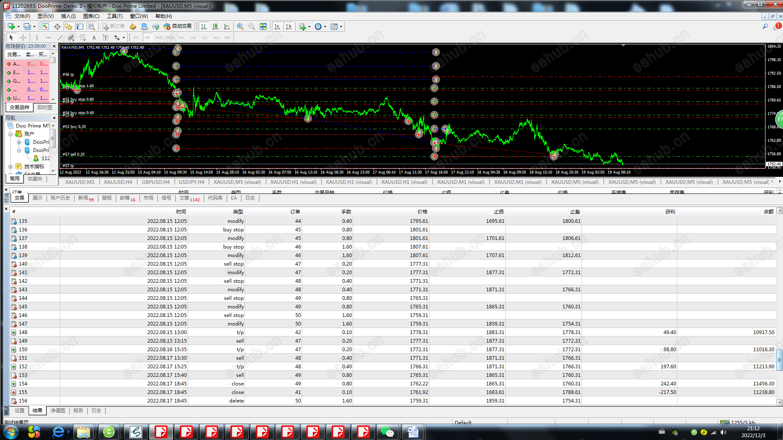Open the periodicity clock dropdown arrow

click(325, 27)
